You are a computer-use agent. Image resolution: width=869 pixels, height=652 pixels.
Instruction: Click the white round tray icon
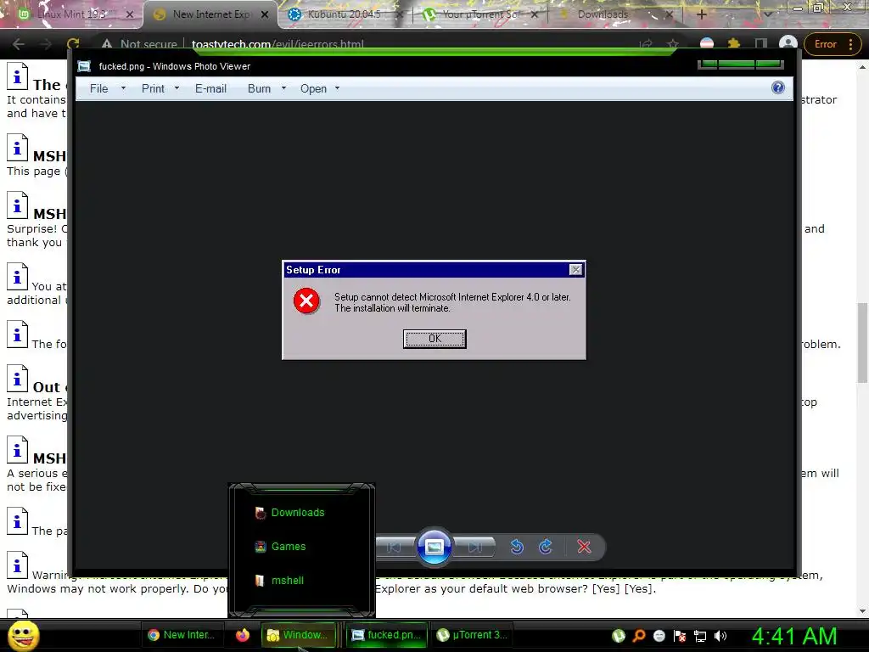pyautogui.click(x=659, y=636)
